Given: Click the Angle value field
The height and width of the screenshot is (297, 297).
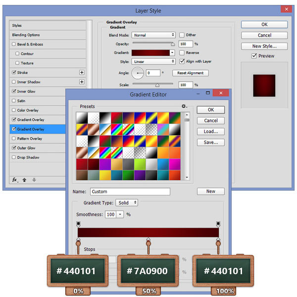Looking at the screenshot, I should [x=153, y=73].
